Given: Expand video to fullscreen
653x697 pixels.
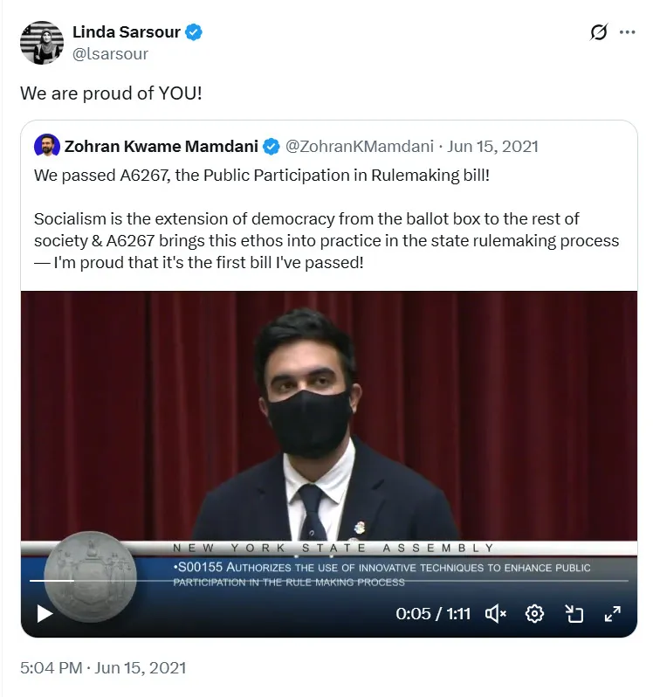Looking at the screenshot, I should pyautogui.click(x=612, y=613).
